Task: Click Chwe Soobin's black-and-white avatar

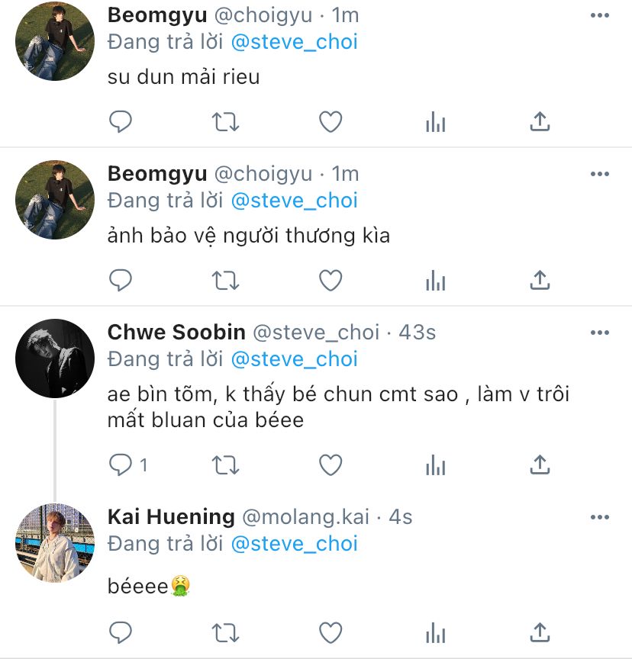Action: tap(55, 358)
